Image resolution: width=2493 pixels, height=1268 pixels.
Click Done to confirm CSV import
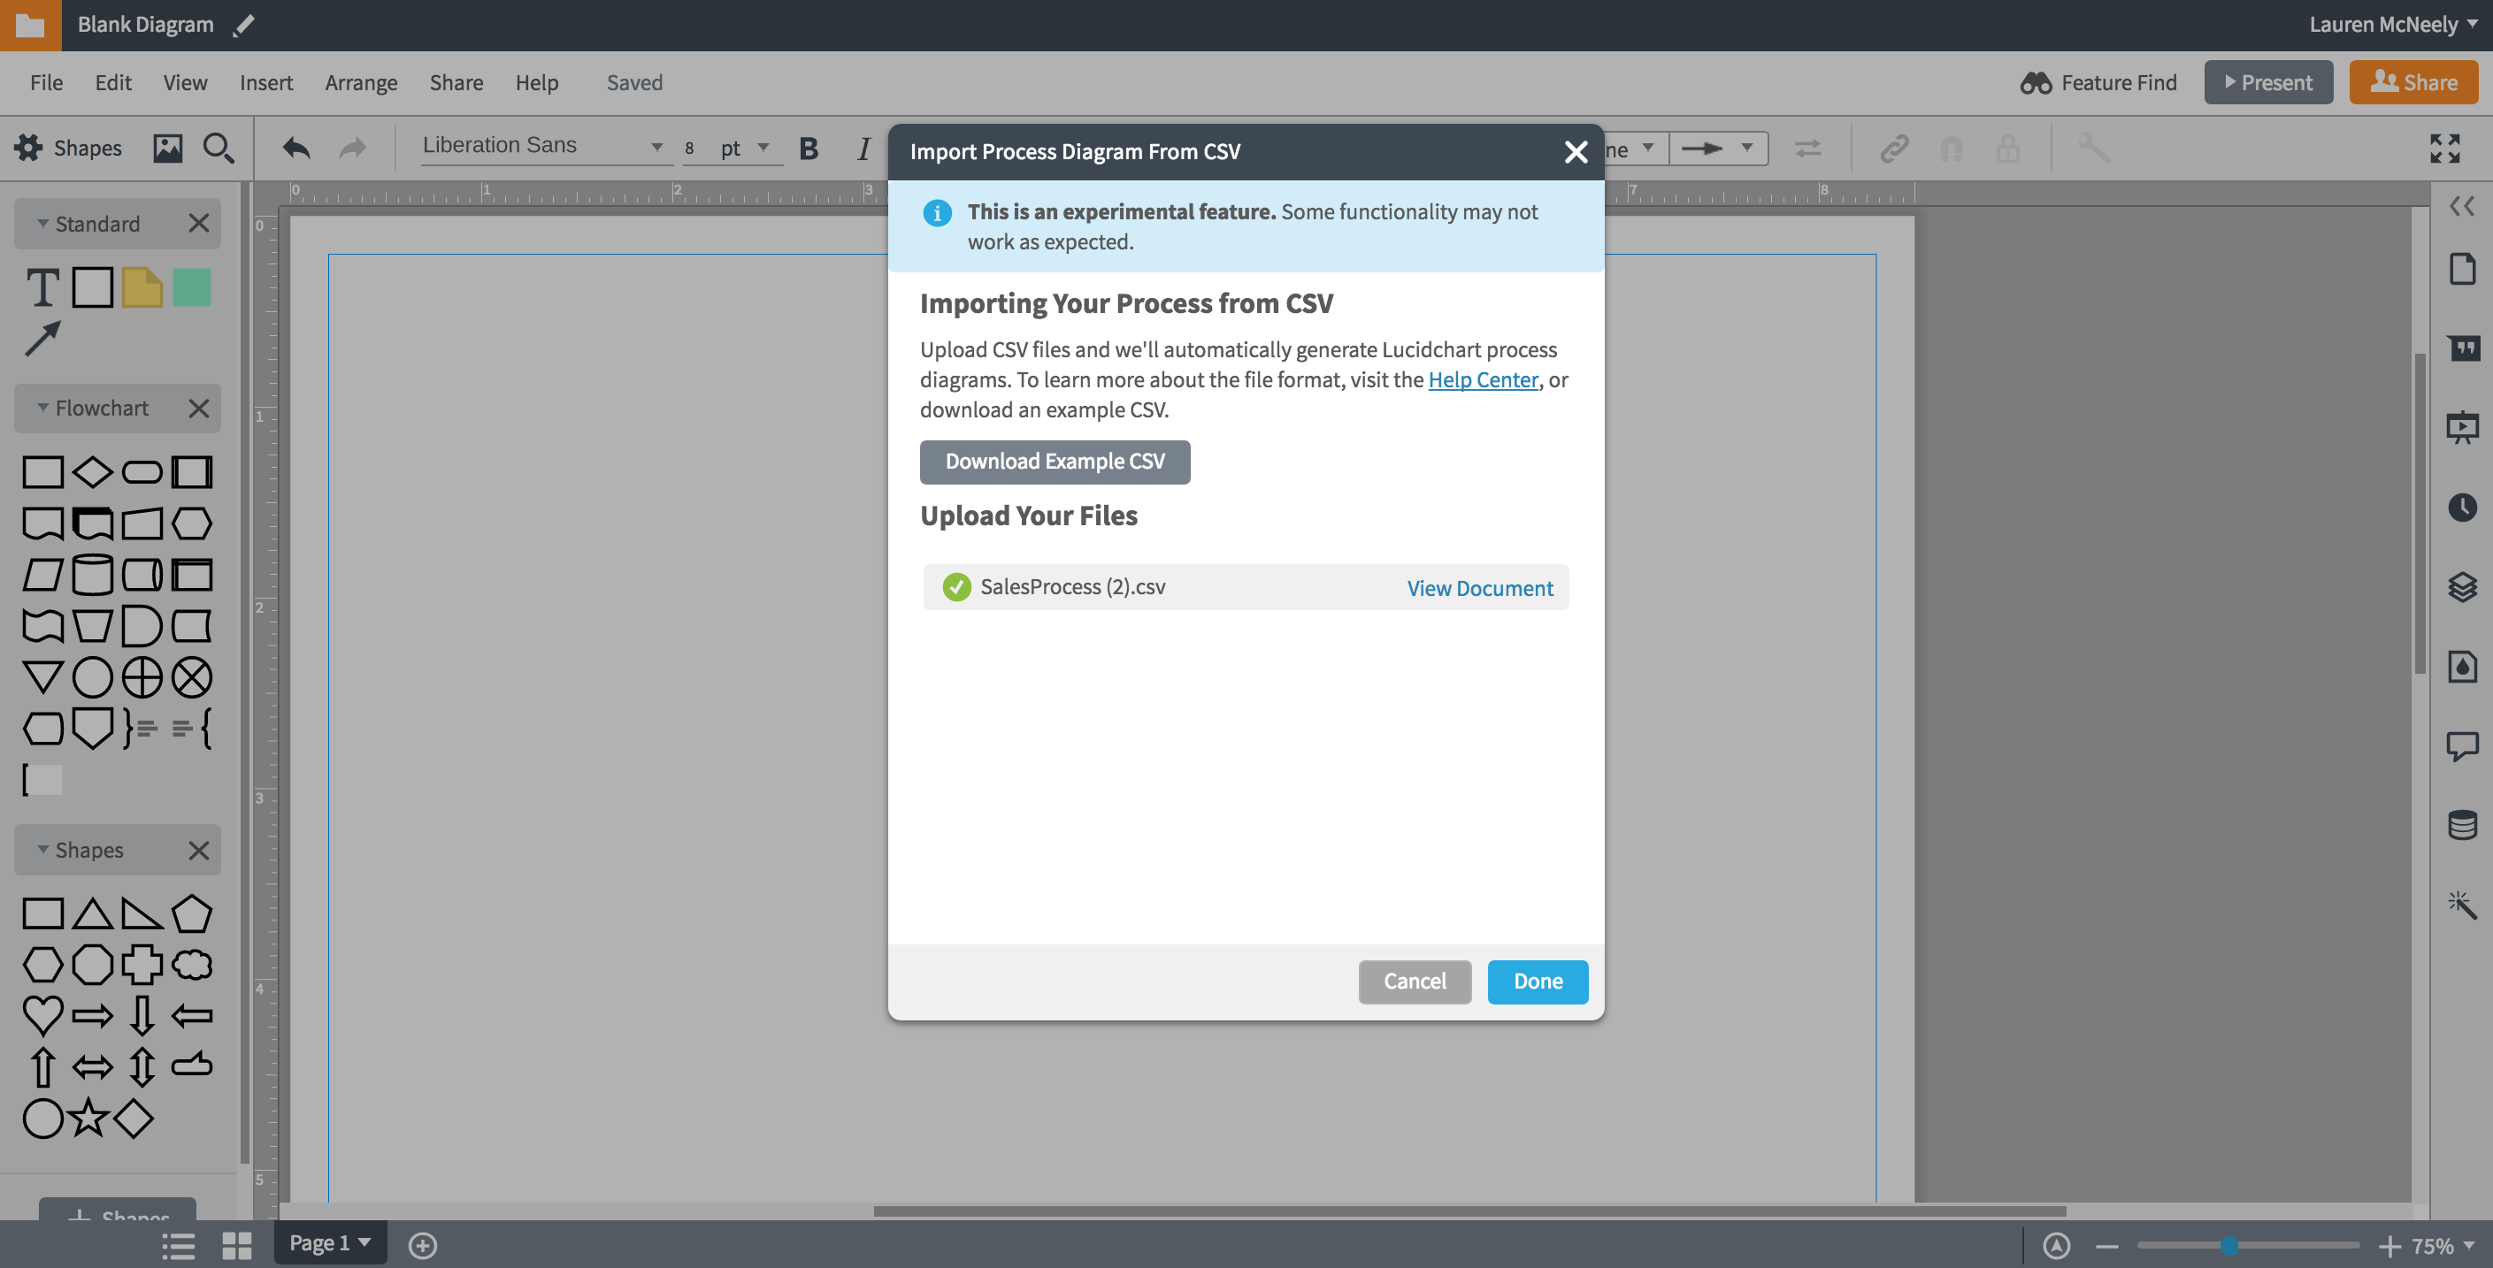(x=1538, y=982)
